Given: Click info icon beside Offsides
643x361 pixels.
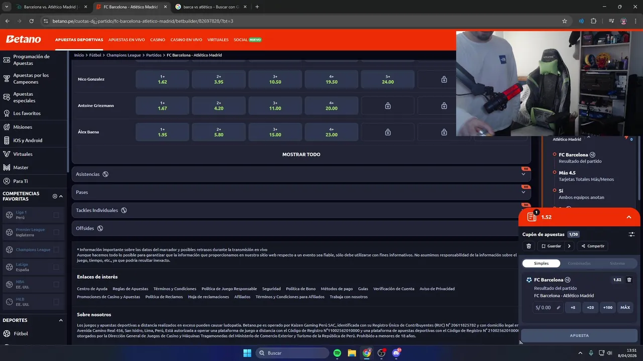Looking at the screenshot, I should tap(100, 228).
